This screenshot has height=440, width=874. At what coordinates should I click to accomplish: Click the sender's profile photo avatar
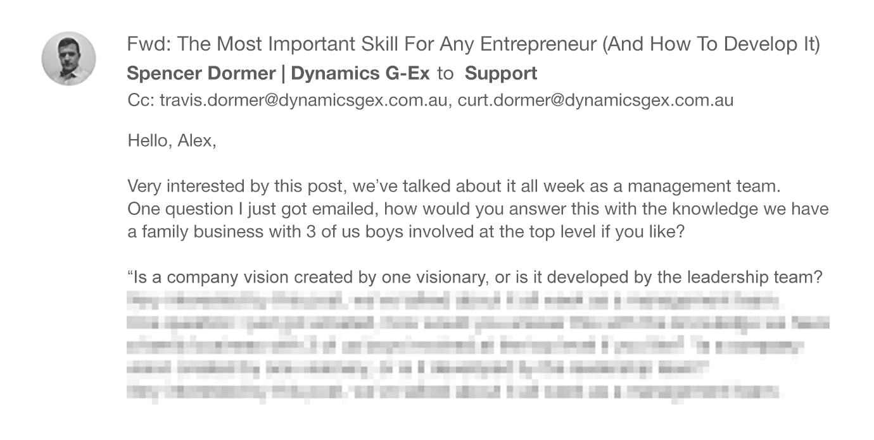pyautogui.click(x=69, y=59)
